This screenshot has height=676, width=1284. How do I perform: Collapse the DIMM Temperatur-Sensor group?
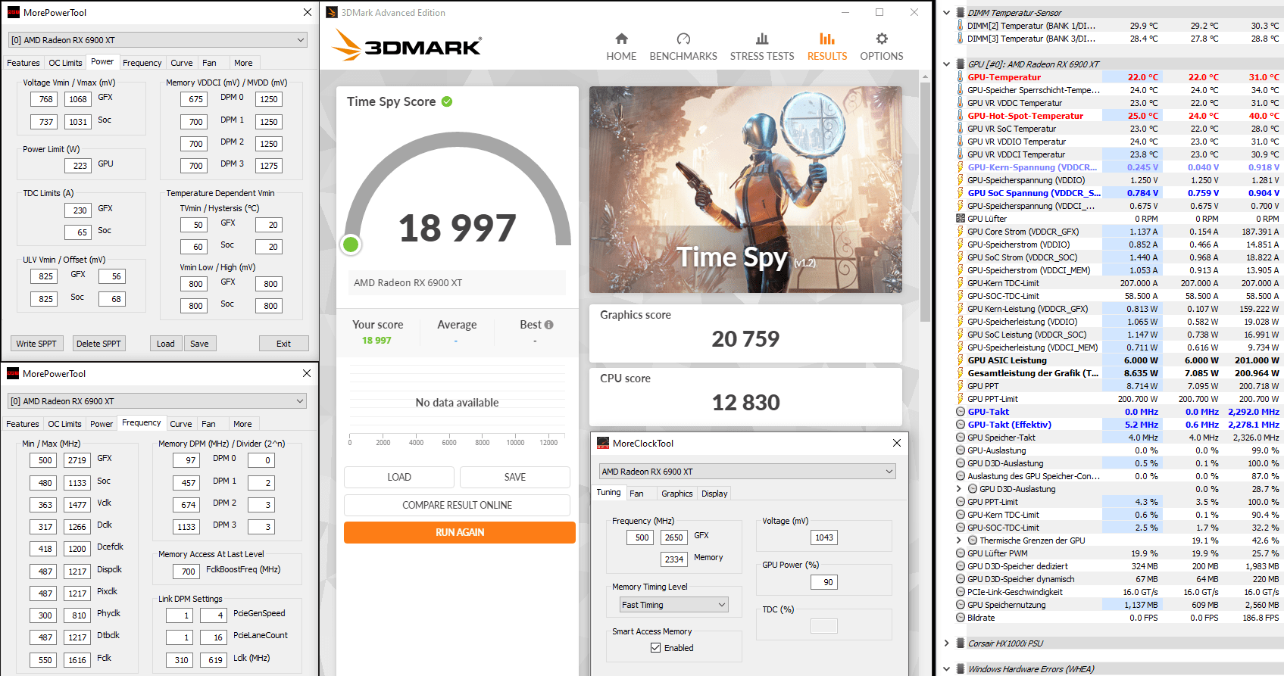947,13
